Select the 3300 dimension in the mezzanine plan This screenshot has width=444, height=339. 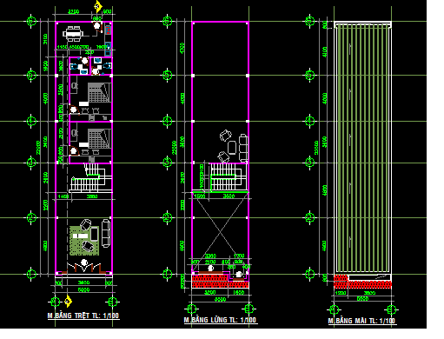(210, 256)
